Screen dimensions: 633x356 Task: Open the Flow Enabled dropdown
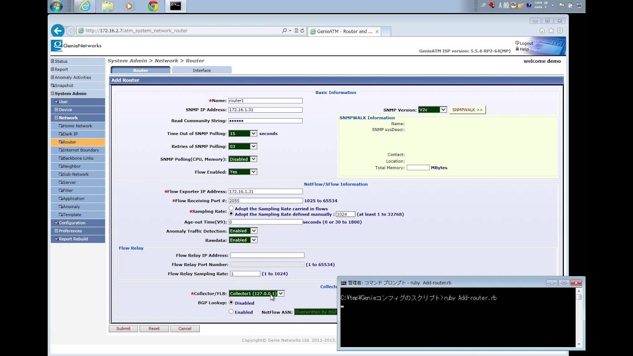pos(243,172)
